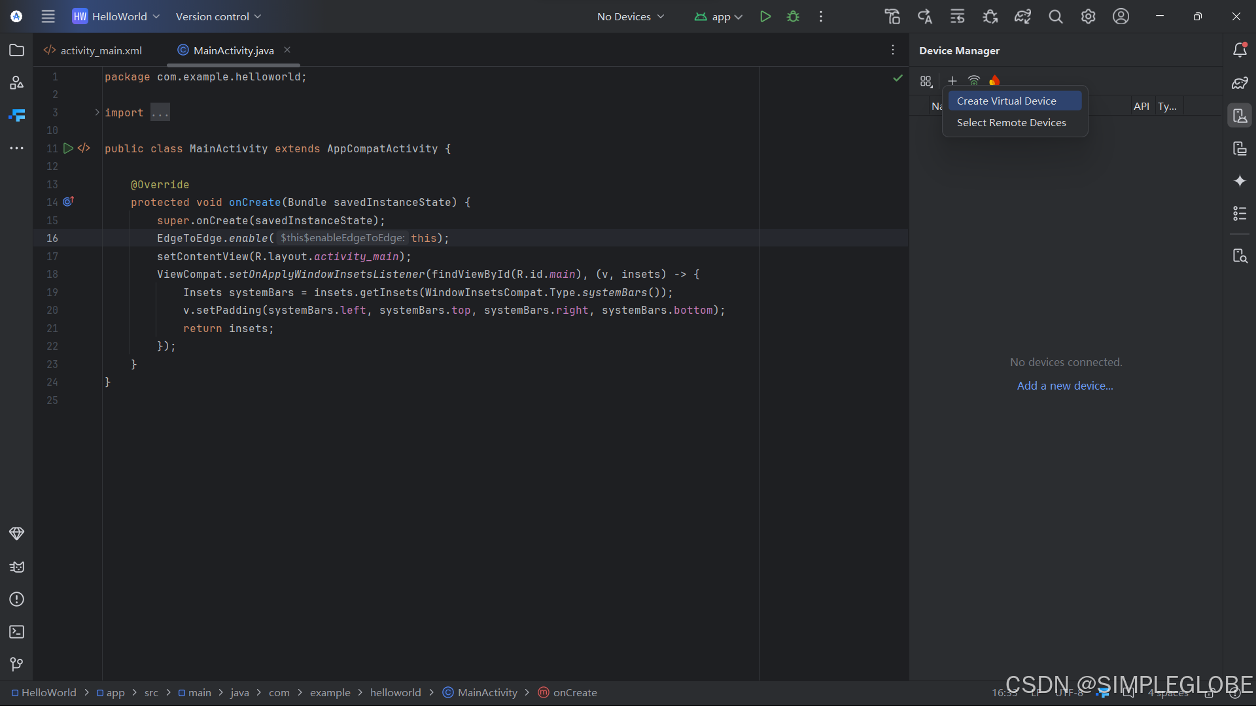Click Add a new device link

click(1065, 386)
